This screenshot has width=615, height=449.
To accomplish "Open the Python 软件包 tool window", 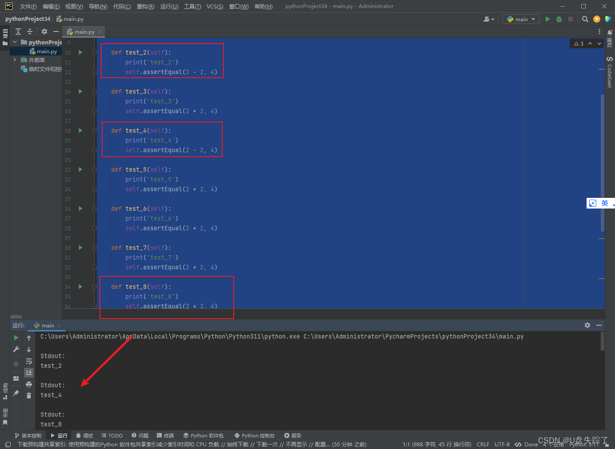I will (x=203, y=436).
